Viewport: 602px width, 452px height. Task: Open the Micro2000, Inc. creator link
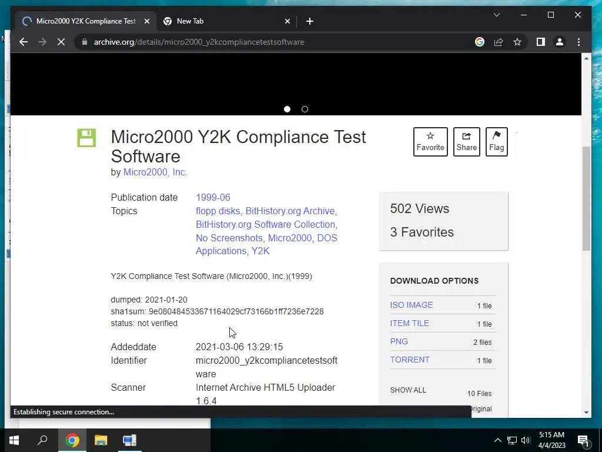[155, 172]
